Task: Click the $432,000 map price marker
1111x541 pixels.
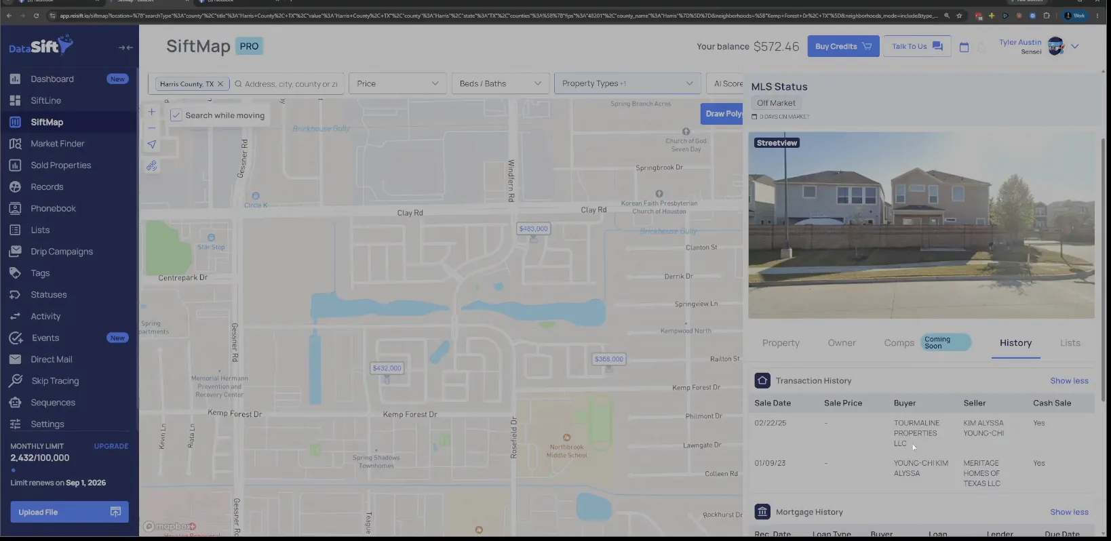Action: (x=387, y=368)
